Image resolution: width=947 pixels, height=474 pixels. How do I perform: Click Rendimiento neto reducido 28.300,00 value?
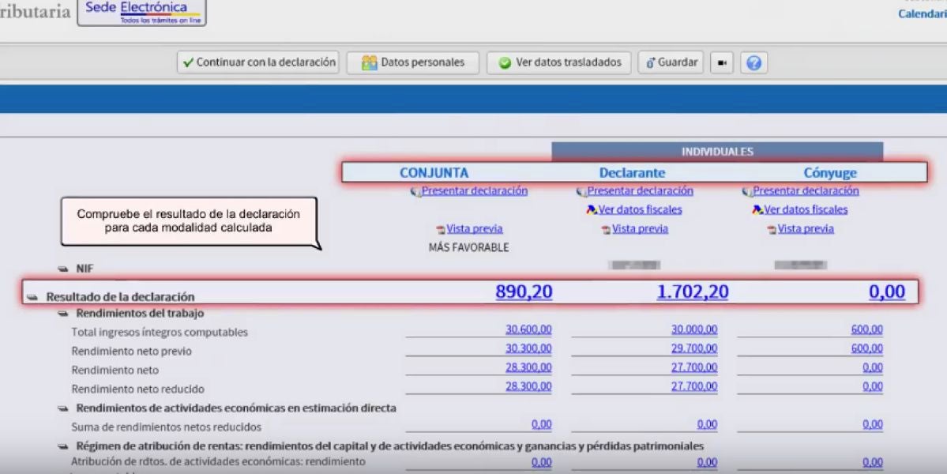528,386
